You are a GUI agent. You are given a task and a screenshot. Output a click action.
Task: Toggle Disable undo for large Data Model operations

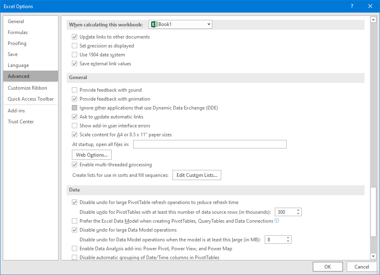[74, 230]
